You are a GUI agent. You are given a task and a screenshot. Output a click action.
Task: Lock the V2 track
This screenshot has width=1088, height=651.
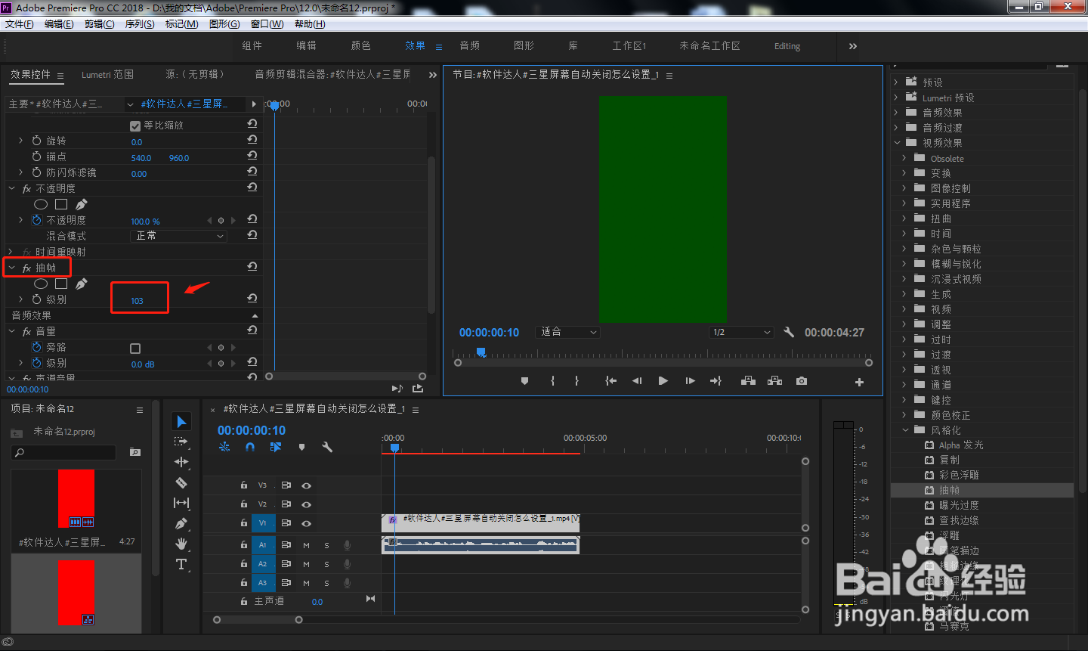[243, 504]
